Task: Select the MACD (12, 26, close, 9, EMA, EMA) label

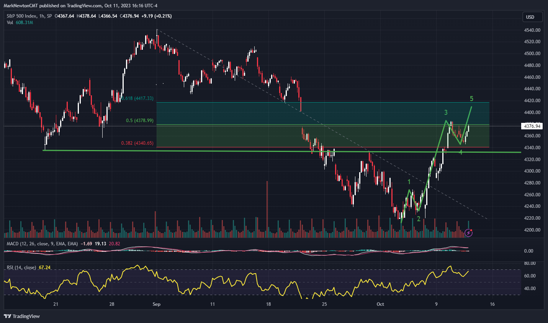Action: click(42, 243)
